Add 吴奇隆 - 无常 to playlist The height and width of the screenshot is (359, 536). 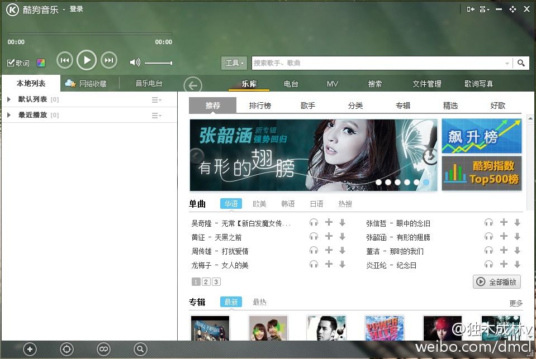[329, 222]
